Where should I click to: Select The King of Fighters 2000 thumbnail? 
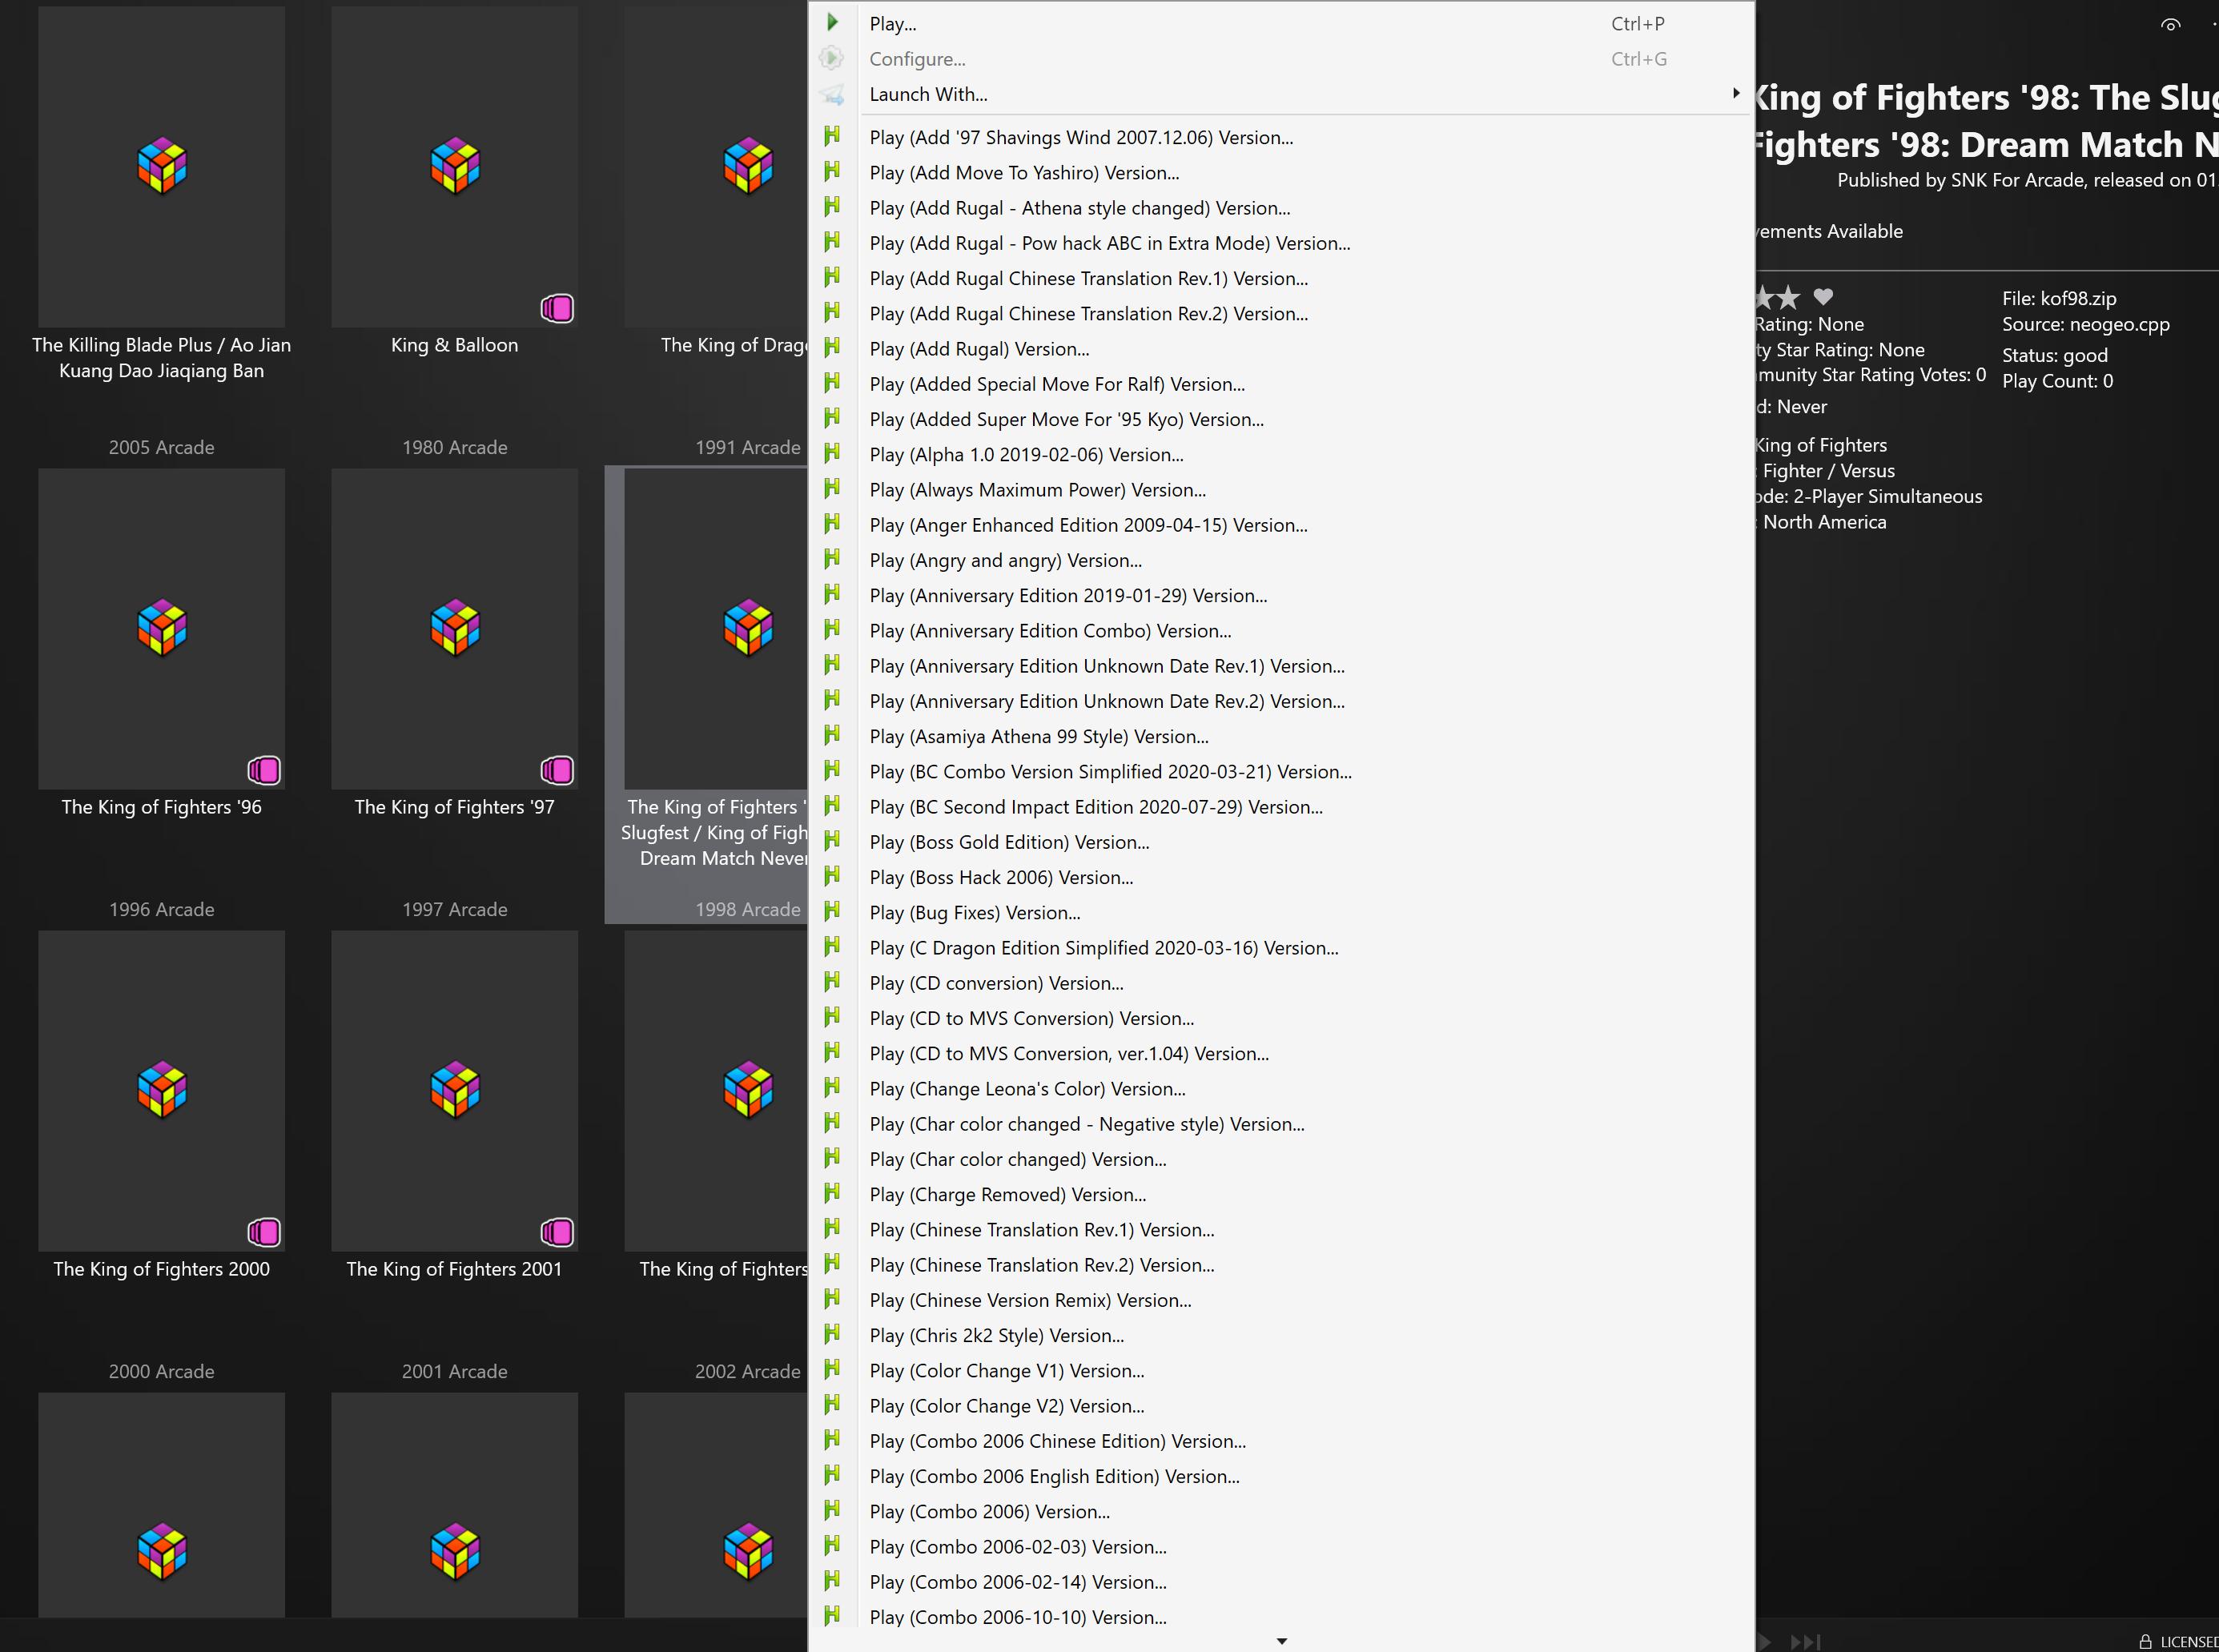162,1091
